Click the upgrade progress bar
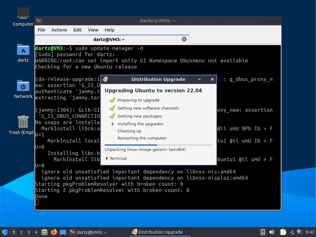 (x=158, y=145)
